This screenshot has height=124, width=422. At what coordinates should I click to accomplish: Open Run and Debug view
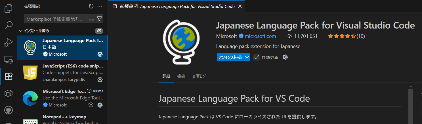click(9, 42)
